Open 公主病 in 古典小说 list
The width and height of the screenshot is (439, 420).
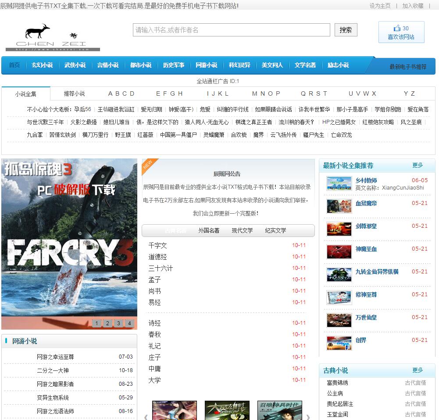point(335,393)
